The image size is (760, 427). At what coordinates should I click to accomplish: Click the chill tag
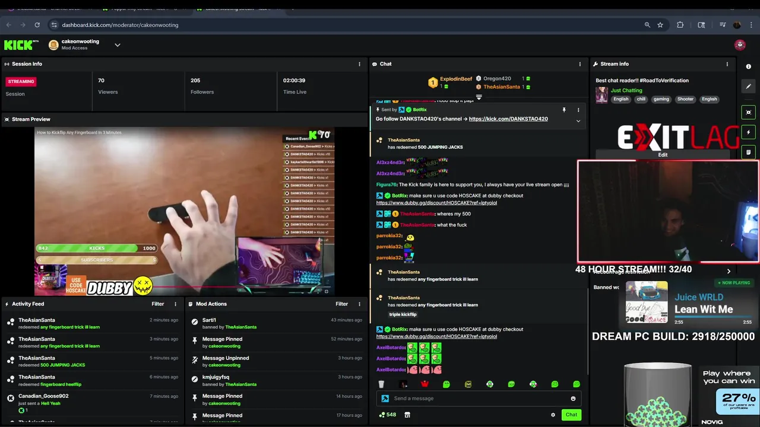pyautogui.click(x=641, y=99)
